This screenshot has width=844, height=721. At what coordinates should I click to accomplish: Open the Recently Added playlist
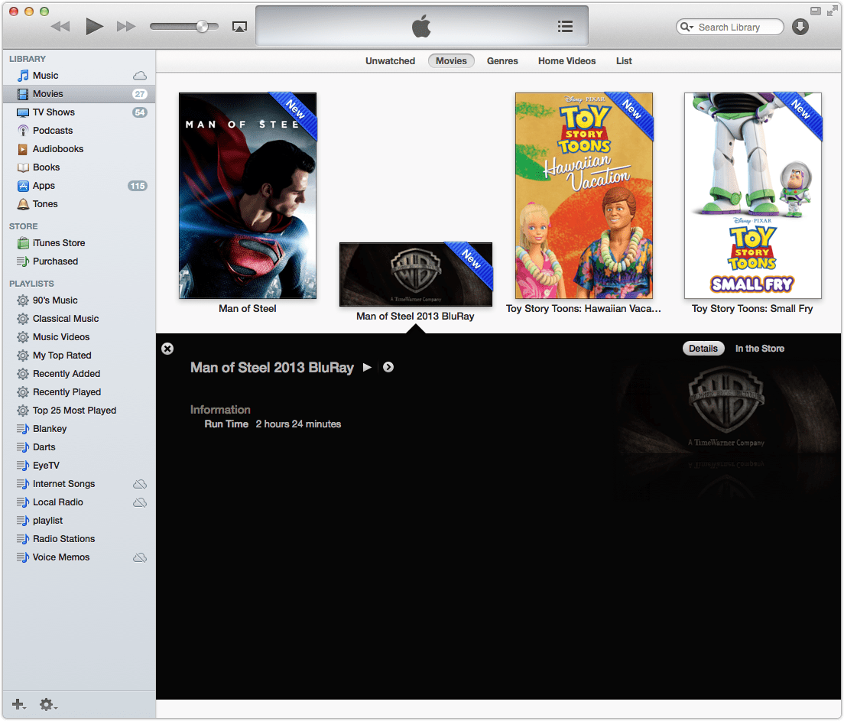tap(78, 373)
